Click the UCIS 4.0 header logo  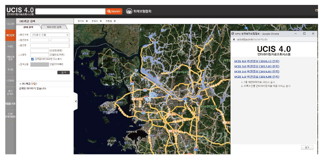(20, 11)
